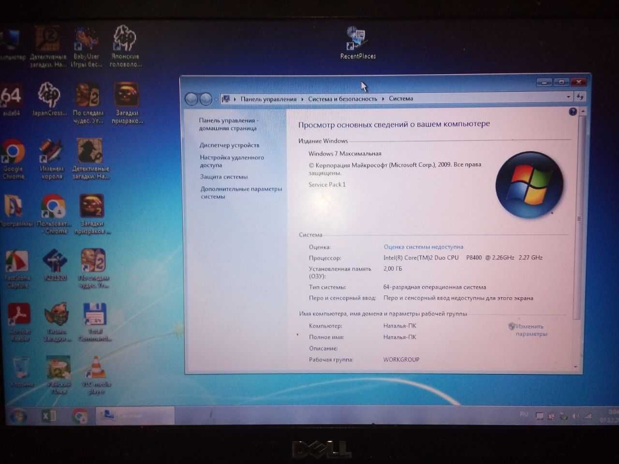Select the Система и безопасность breadcrumb
The height and width of the screenshot is (464, 619).
tap(342, 99)
